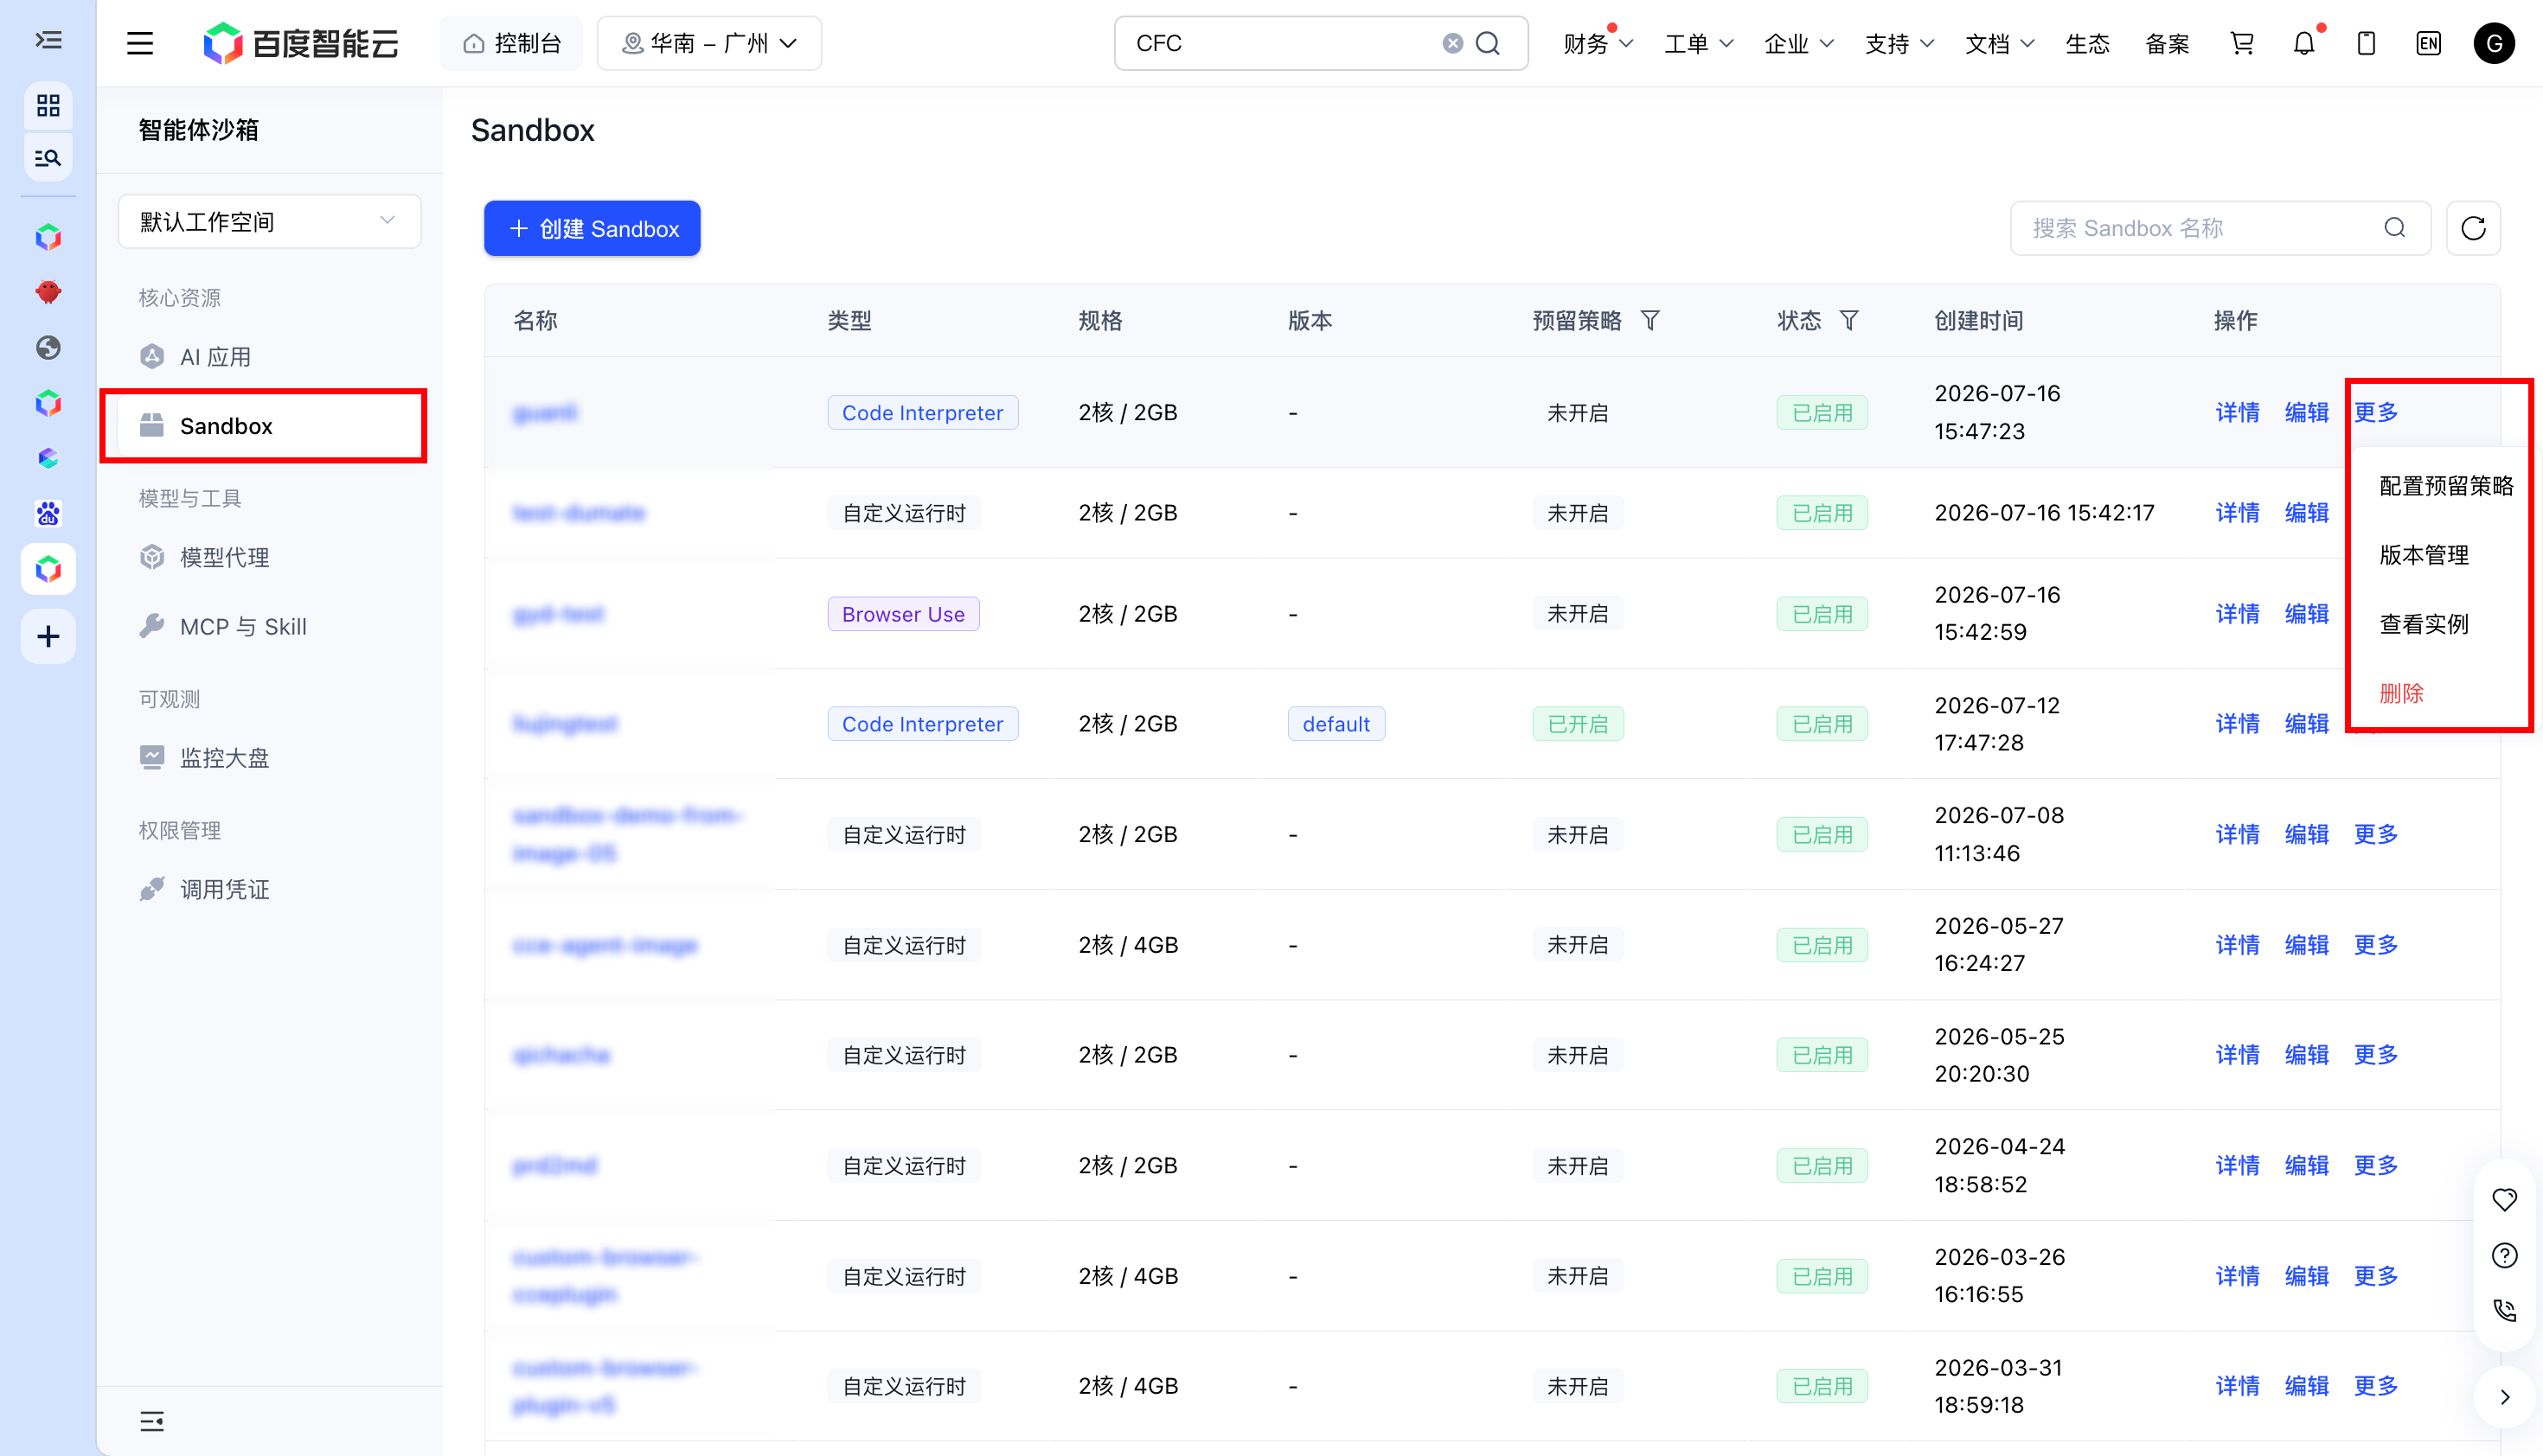Image resolution: width=2543 pixels, height=1456 pixels.
Task: Expand the 支持 menu
Action: pos(1899,43)
